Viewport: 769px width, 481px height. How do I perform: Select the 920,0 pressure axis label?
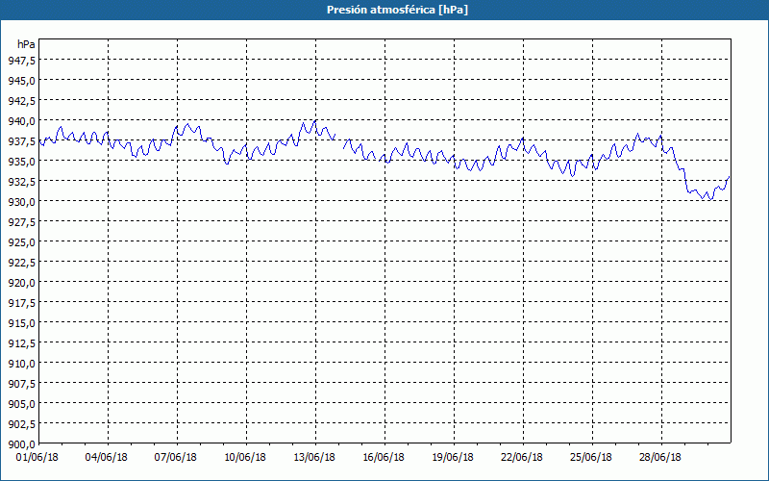coord(21,283)
